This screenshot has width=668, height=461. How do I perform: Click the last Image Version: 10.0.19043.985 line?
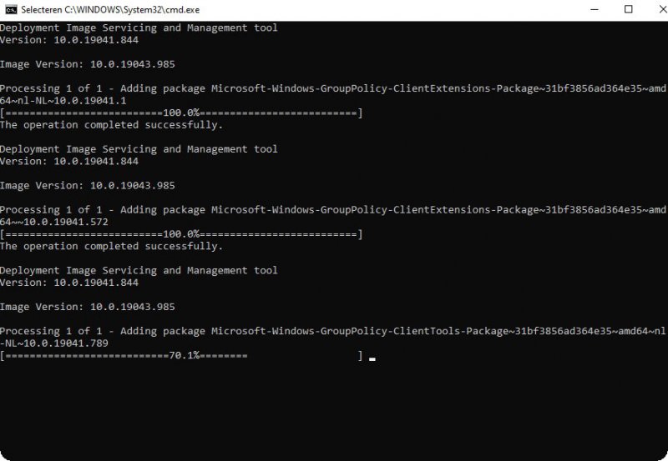pyautogui.click(x=88, y=307)
